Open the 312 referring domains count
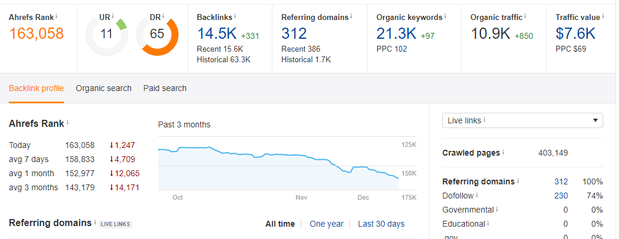 coord(294,33)
